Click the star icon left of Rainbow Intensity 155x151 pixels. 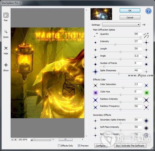95,100
